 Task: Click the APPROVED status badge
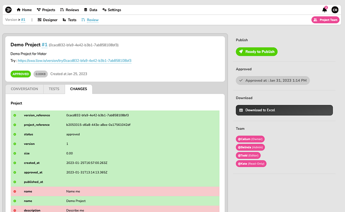pos(21,74)
